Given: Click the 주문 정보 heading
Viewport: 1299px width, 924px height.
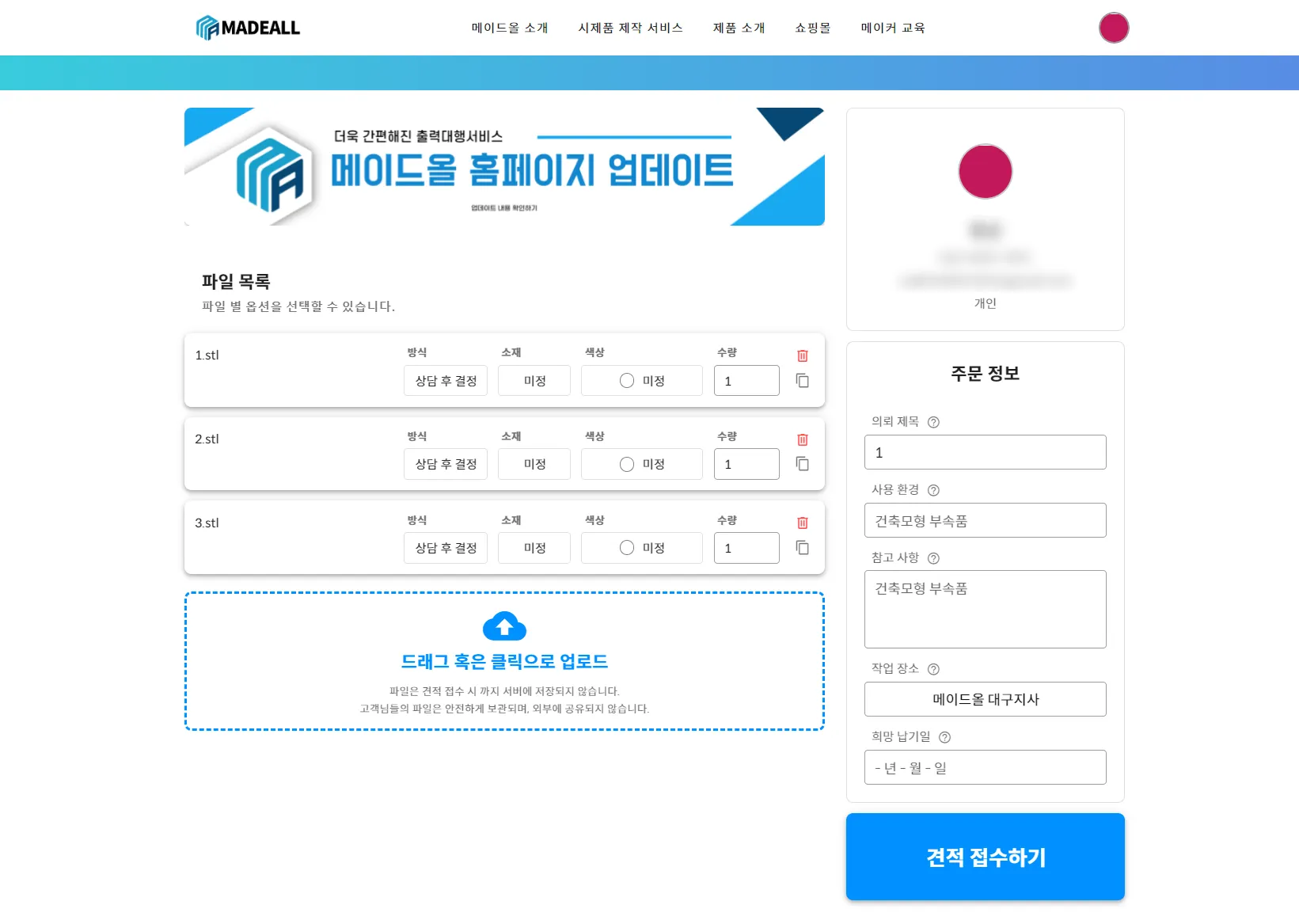Looking at the screenshot, I should pyautogui.click(x=986, y=373).
